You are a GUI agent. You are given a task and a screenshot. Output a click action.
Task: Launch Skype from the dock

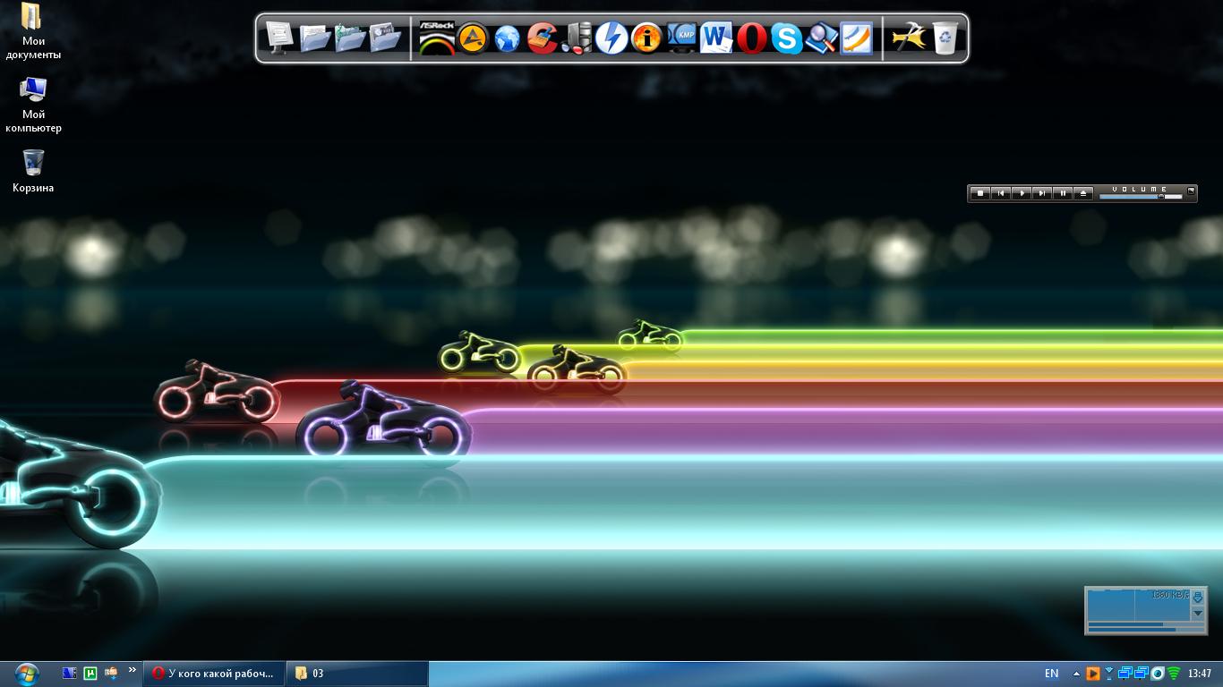pyautogui.click(x=787, y=38)
